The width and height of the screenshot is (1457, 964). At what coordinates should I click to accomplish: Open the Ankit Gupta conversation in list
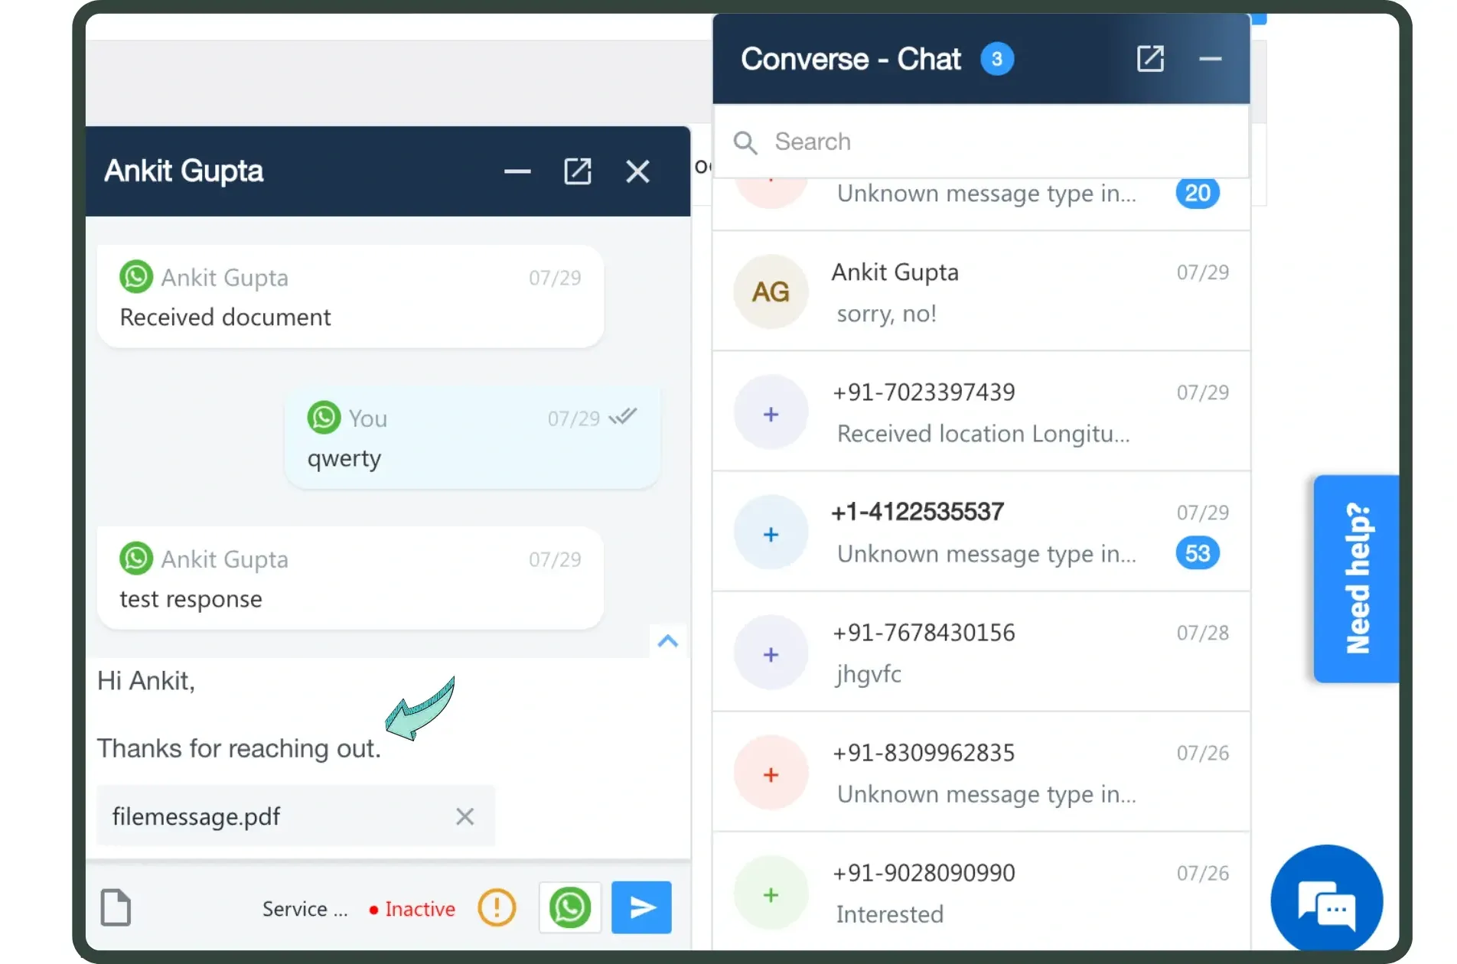[981, 291]
